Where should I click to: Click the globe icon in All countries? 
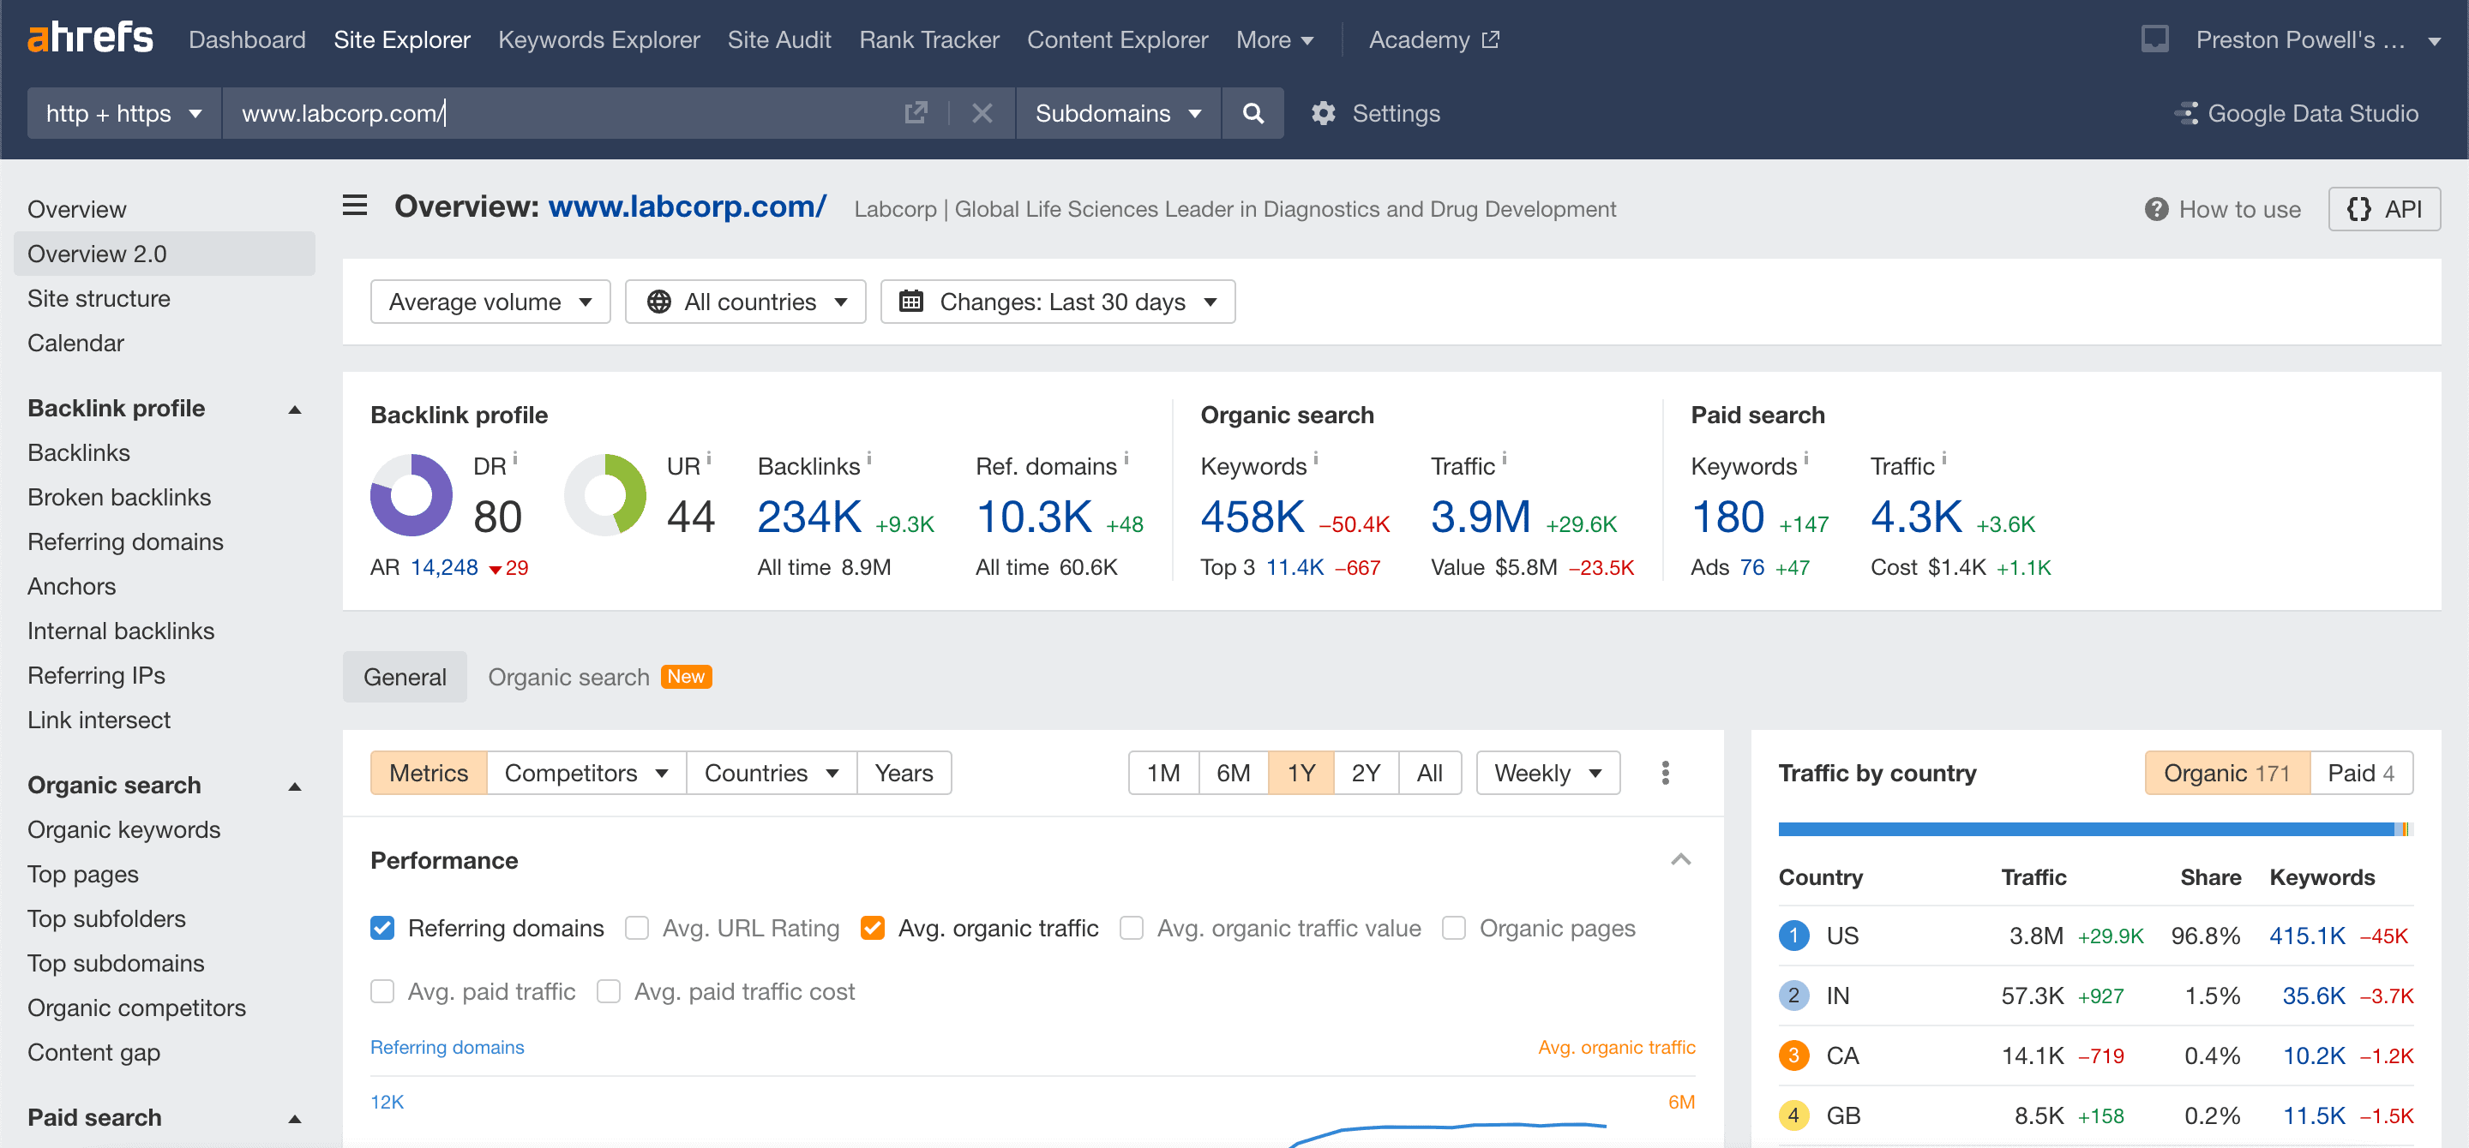pos(658,302)
